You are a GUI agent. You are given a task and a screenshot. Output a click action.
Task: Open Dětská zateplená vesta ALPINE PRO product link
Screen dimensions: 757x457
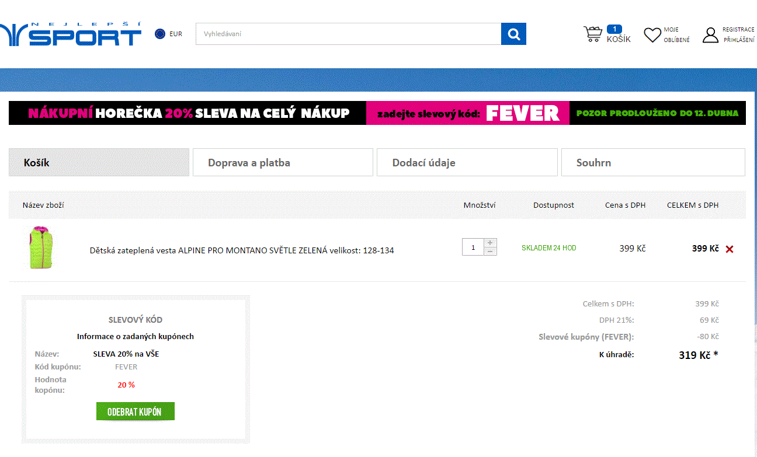click(x=242, y=250)
